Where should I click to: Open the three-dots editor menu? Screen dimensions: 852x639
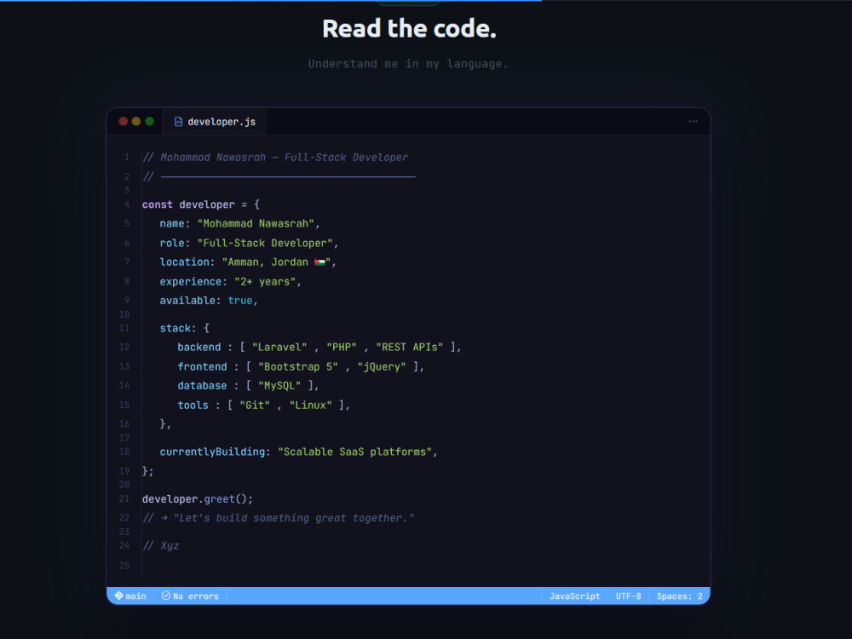[x=693, y=122]
